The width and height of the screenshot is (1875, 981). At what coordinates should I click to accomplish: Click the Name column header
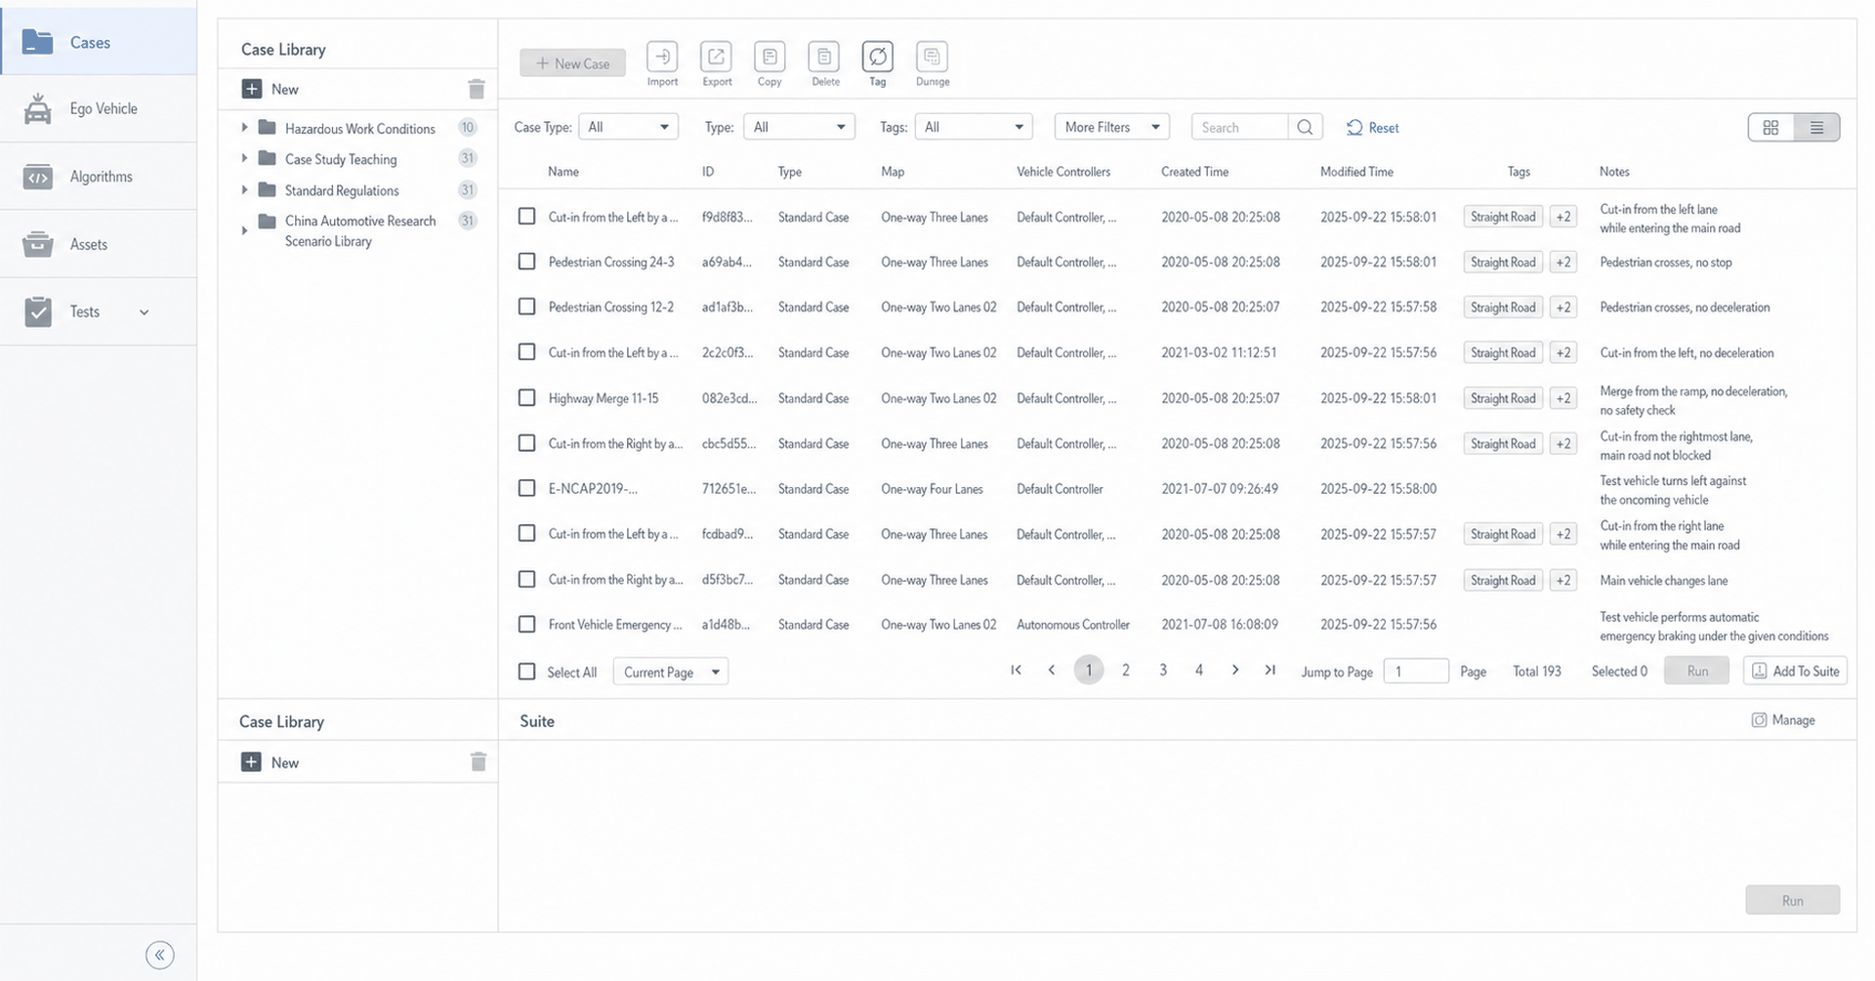(563, 172)
